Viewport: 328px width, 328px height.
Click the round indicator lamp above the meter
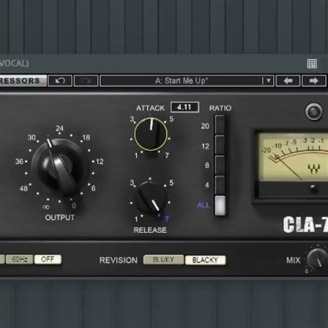[x=313, y=112]
